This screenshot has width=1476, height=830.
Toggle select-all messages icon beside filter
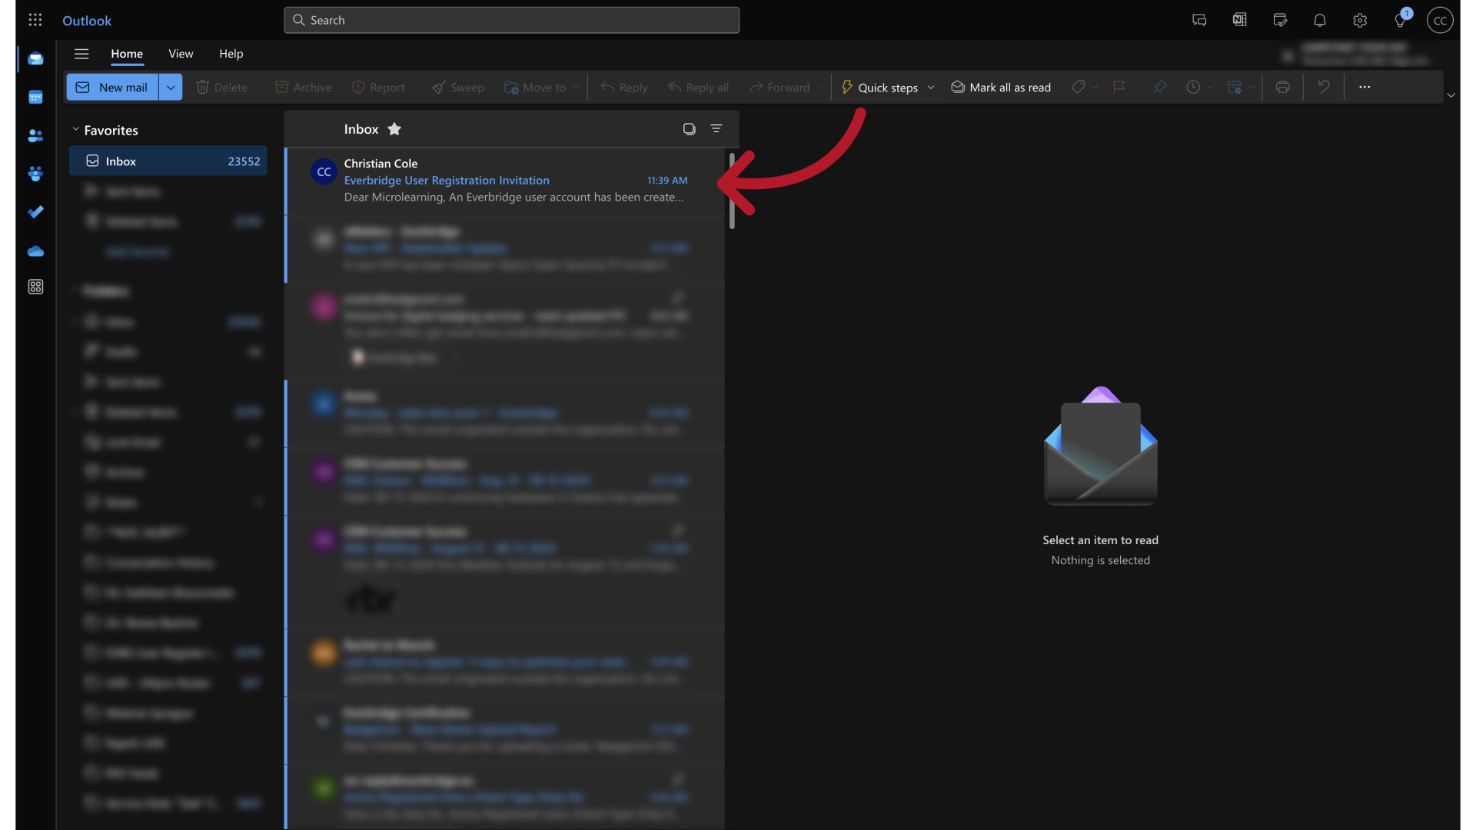coord(689,129)
